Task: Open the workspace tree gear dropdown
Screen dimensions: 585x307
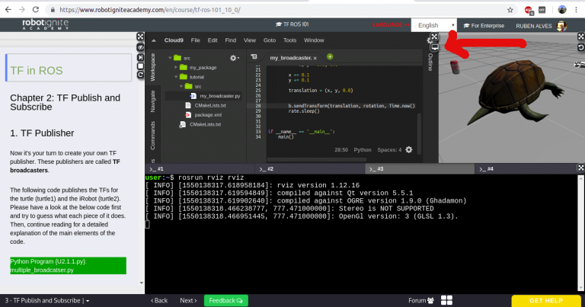Action: [x=235, y=58]
